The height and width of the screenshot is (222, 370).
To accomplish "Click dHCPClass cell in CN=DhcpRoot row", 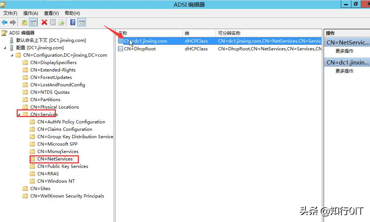I will (196, 49).
